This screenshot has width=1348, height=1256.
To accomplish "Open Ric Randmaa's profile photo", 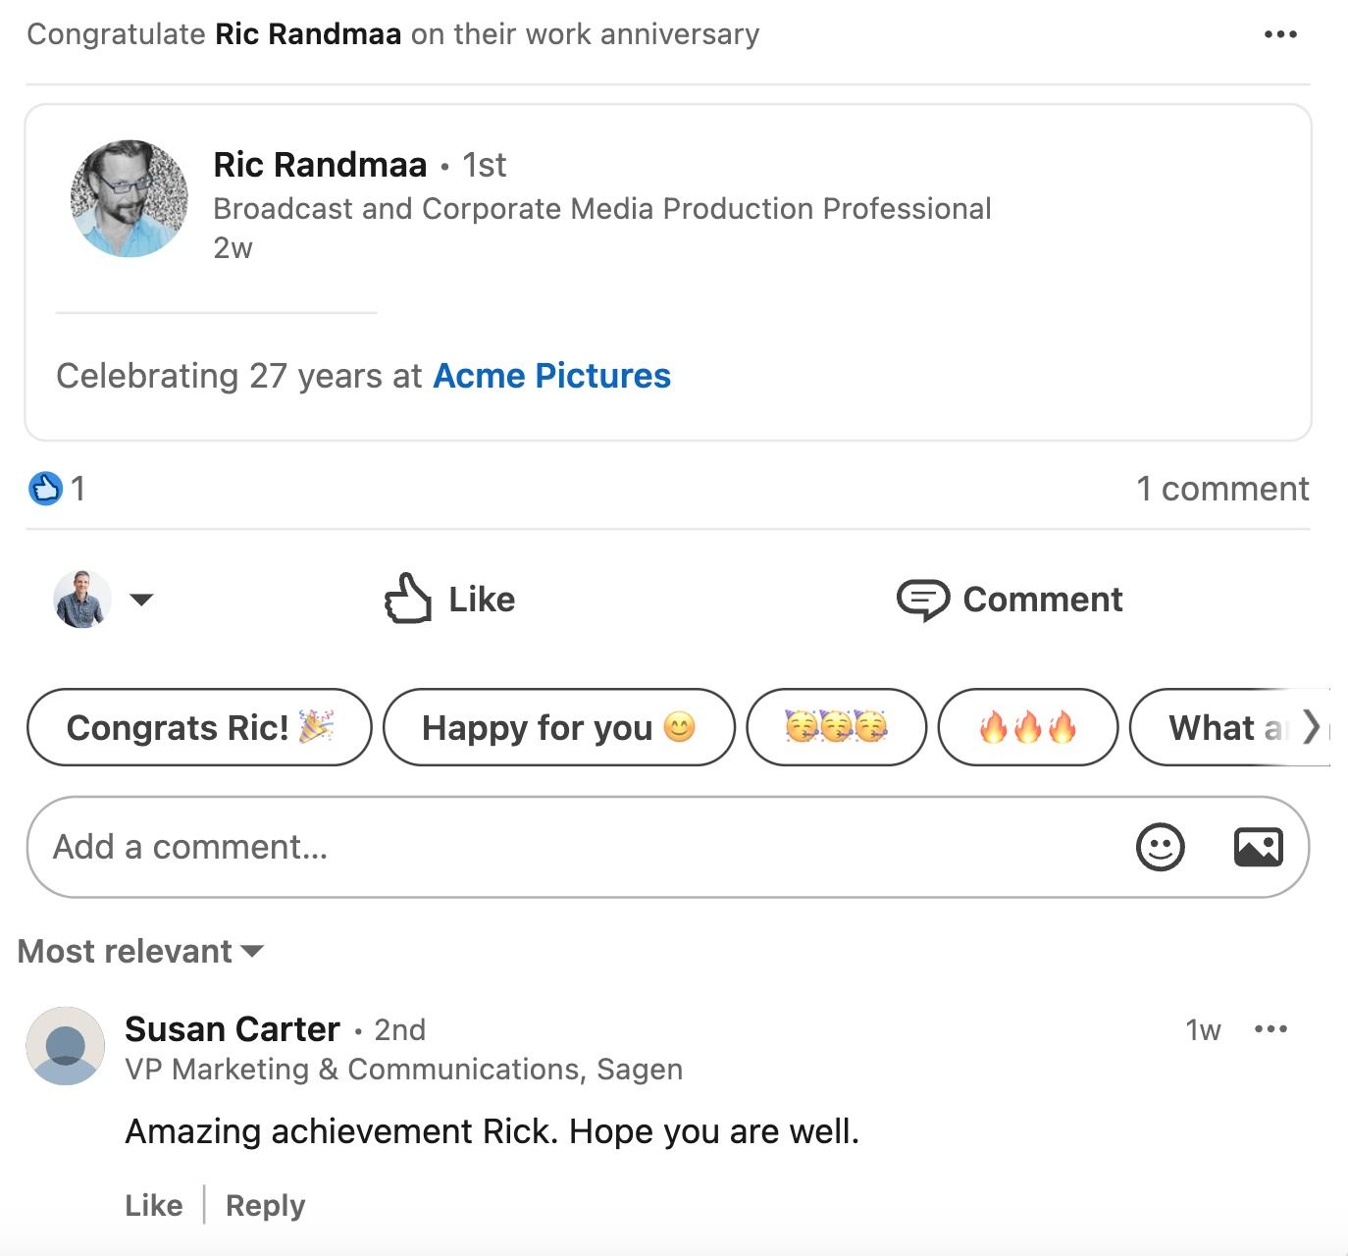I will click(x=130, y=199).
